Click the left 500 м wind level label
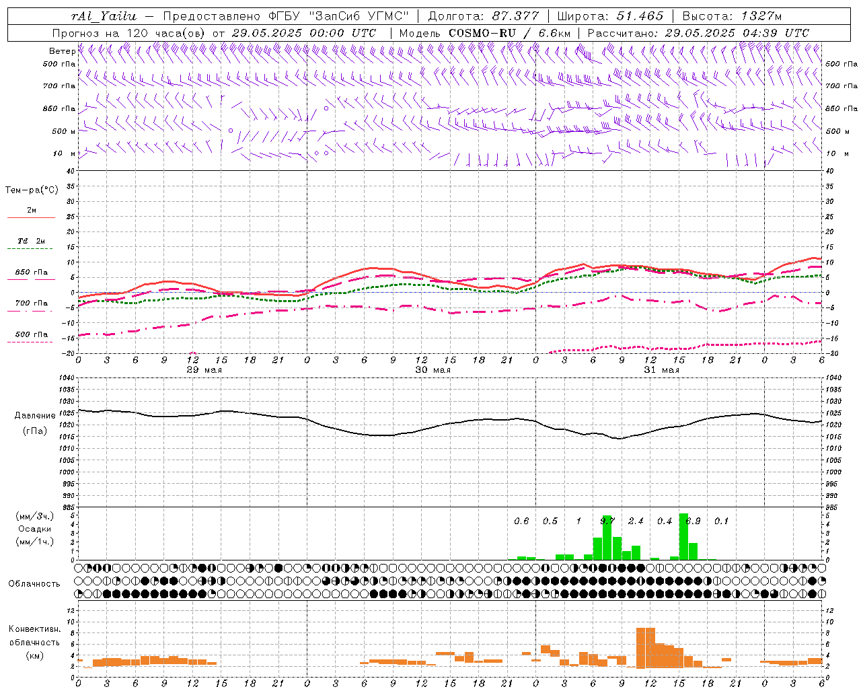The image size is (861, 689). click(x=64, y=131)
